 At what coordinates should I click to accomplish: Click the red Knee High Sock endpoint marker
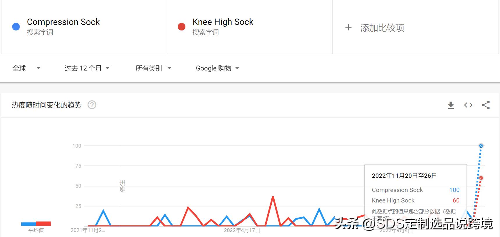click(481, 178)
